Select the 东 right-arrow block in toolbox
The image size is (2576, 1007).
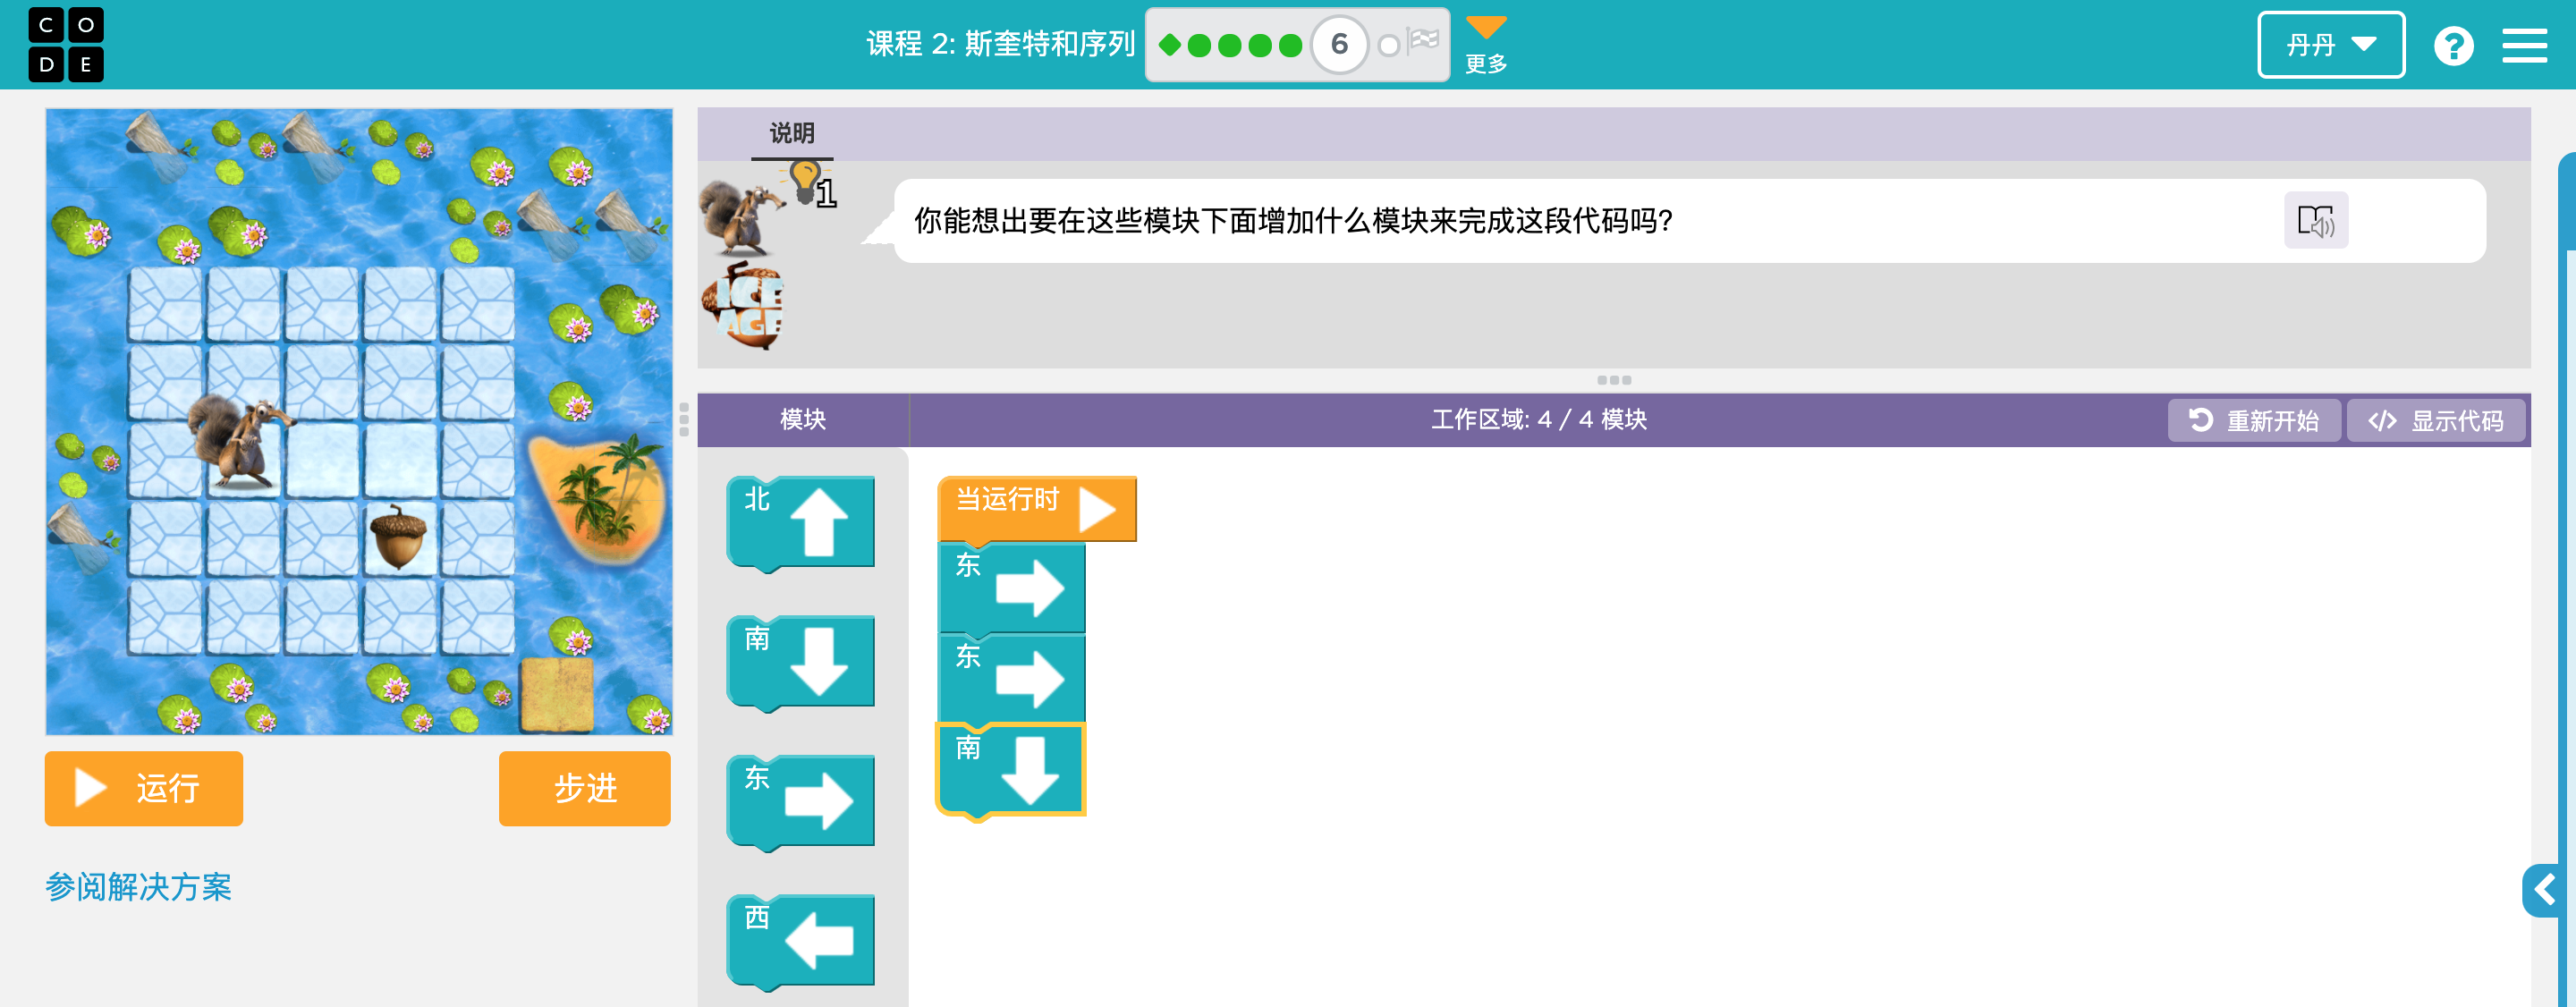click(801, 802)
